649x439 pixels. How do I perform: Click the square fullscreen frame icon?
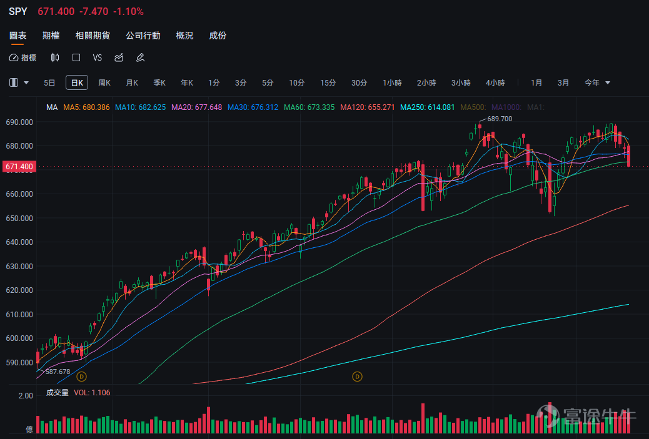[x=76, y=57]
